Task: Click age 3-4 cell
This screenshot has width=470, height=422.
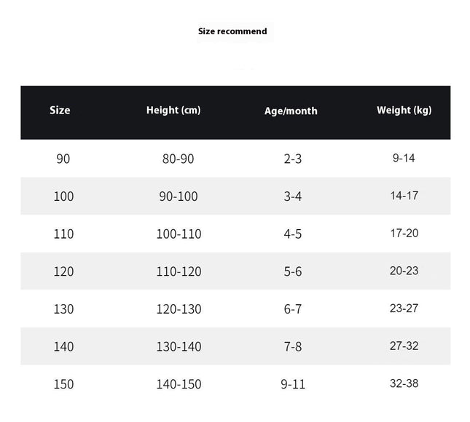Action: pos(293,196)
